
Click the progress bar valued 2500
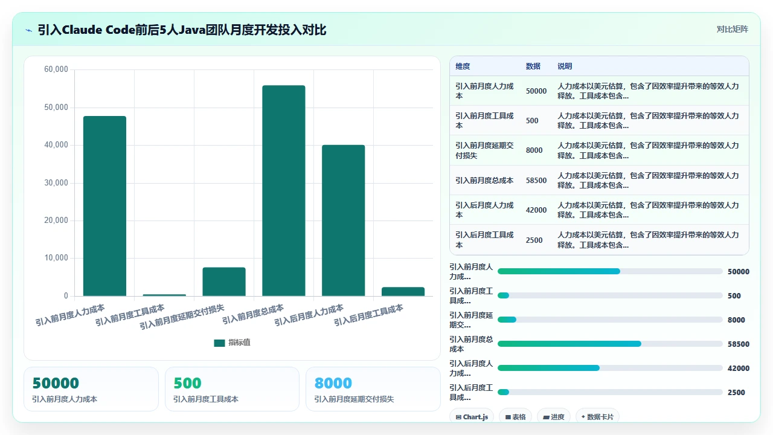[x=610, y=392]
